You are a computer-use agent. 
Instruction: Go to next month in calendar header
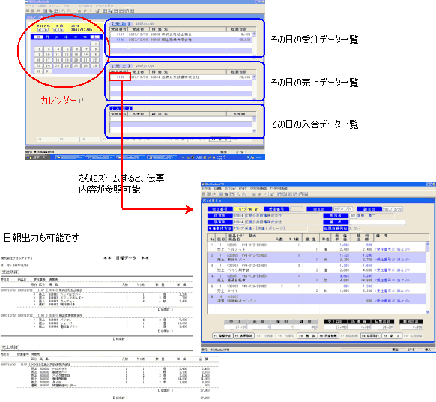(x=61, y=30)
